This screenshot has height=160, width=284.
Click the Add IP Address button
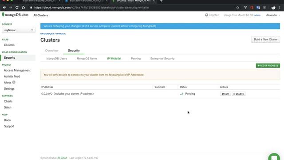point(268,65)
